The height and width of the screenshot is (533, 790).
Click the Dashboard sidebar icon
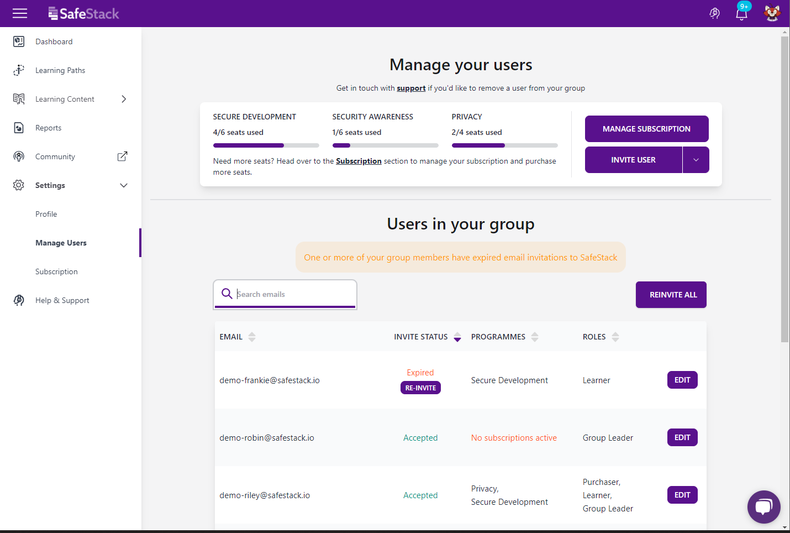click(x=19, y=41)
